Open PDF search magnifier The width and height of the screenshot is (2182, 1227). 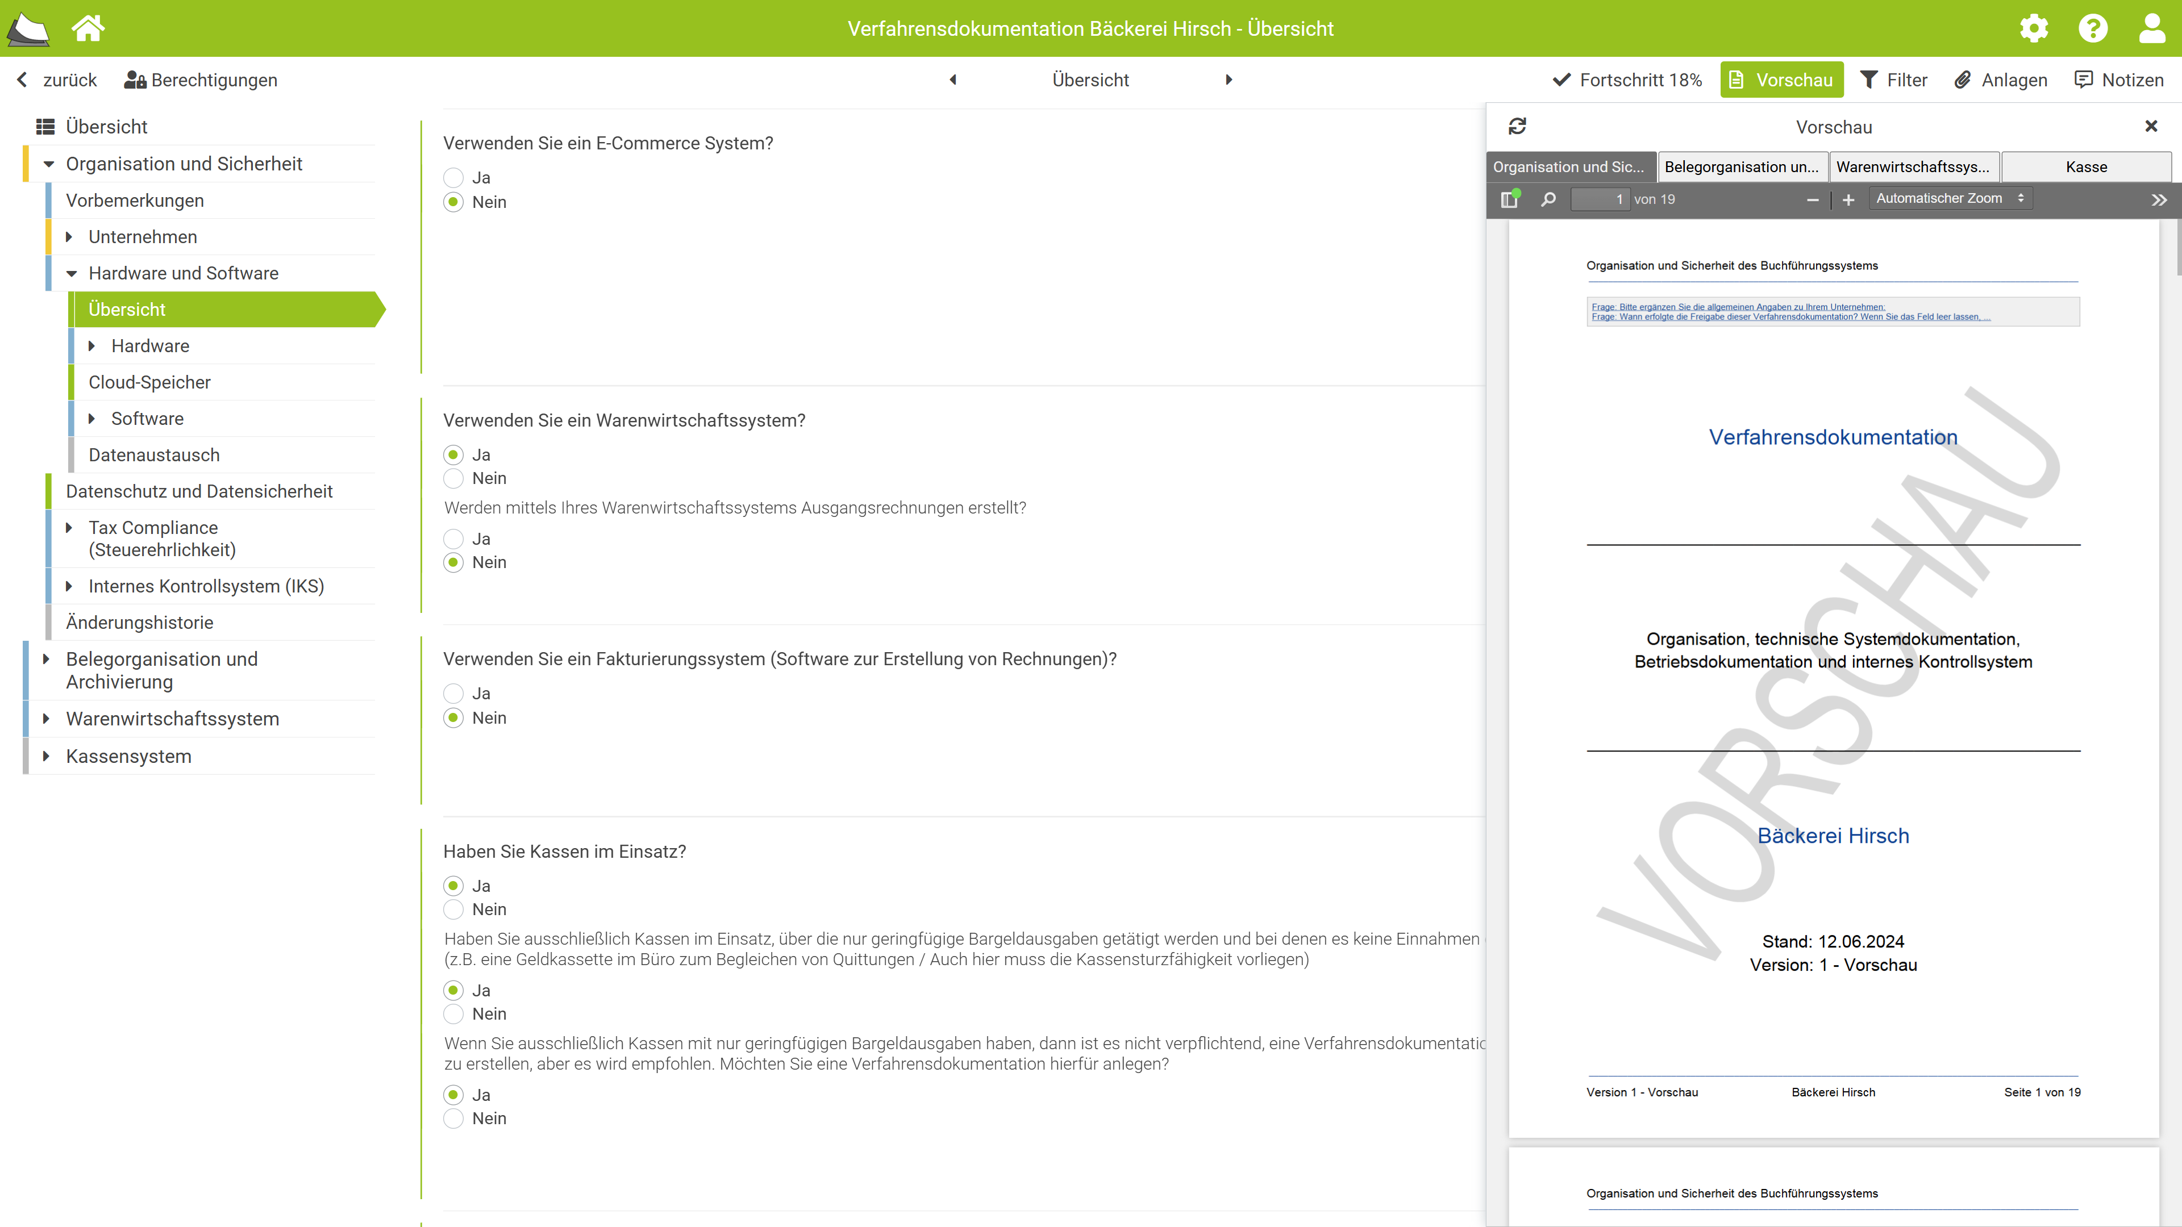click(x=1548, y=199)
